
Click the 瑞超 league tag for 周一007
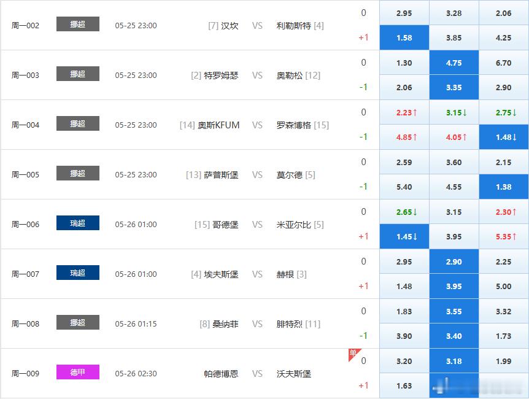pos(77,273)
